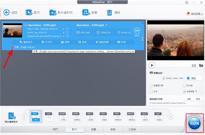Click 瀏覽 to browse output folder

tap(189, 99)
